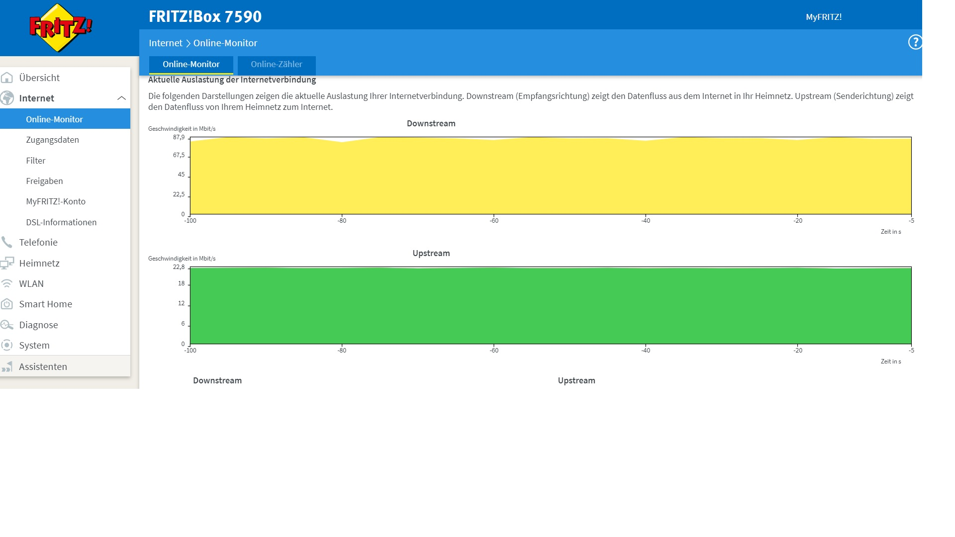Open the MyFRITZ! link in the header
The image size is (955, 537).
pos(824,17)
